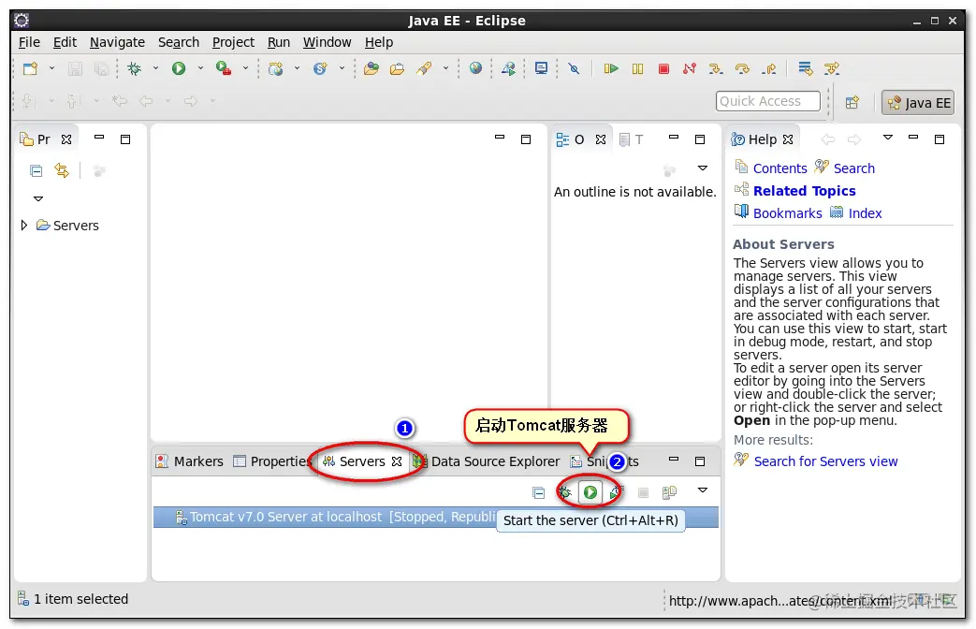Expand the Servers folder tree node
The image size is (976, 629).
click(x=24, y=225)
